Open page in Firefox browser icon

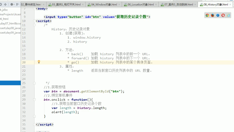pyautogui.click(x=213, y=15)
